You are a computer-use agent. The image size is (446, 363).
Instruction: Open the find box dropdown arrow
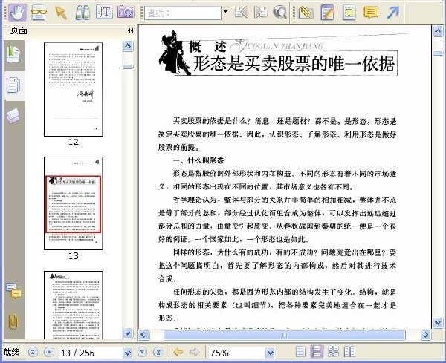click(x=225, y=12)
